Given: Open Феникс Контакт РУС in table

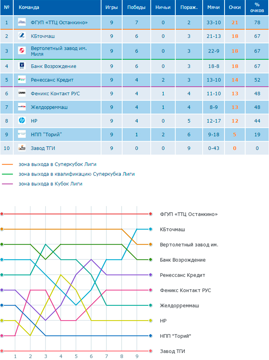Looking at the screenshot, I should (x=55, y=94).
